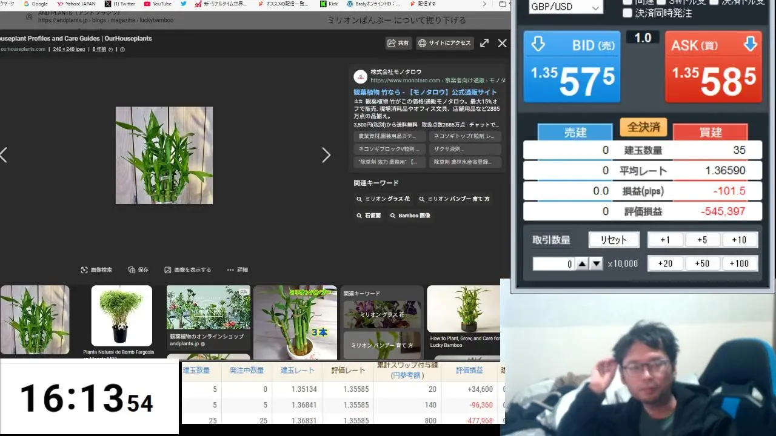Select the ミリオンバンブー 3本 thumbnail
This screenshot has height=436, width=776.
coord(295,322)
